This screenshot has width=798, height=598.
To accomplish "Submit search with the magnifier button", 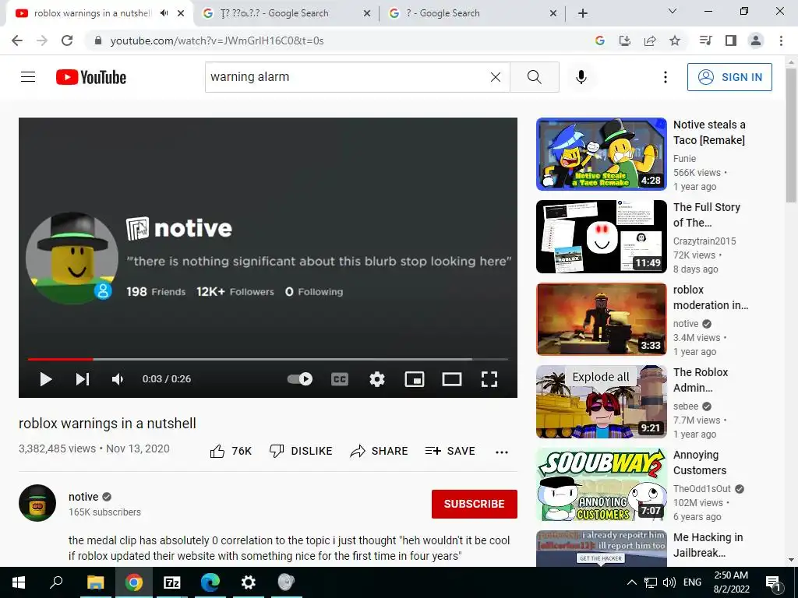I will tap(535, 77).
